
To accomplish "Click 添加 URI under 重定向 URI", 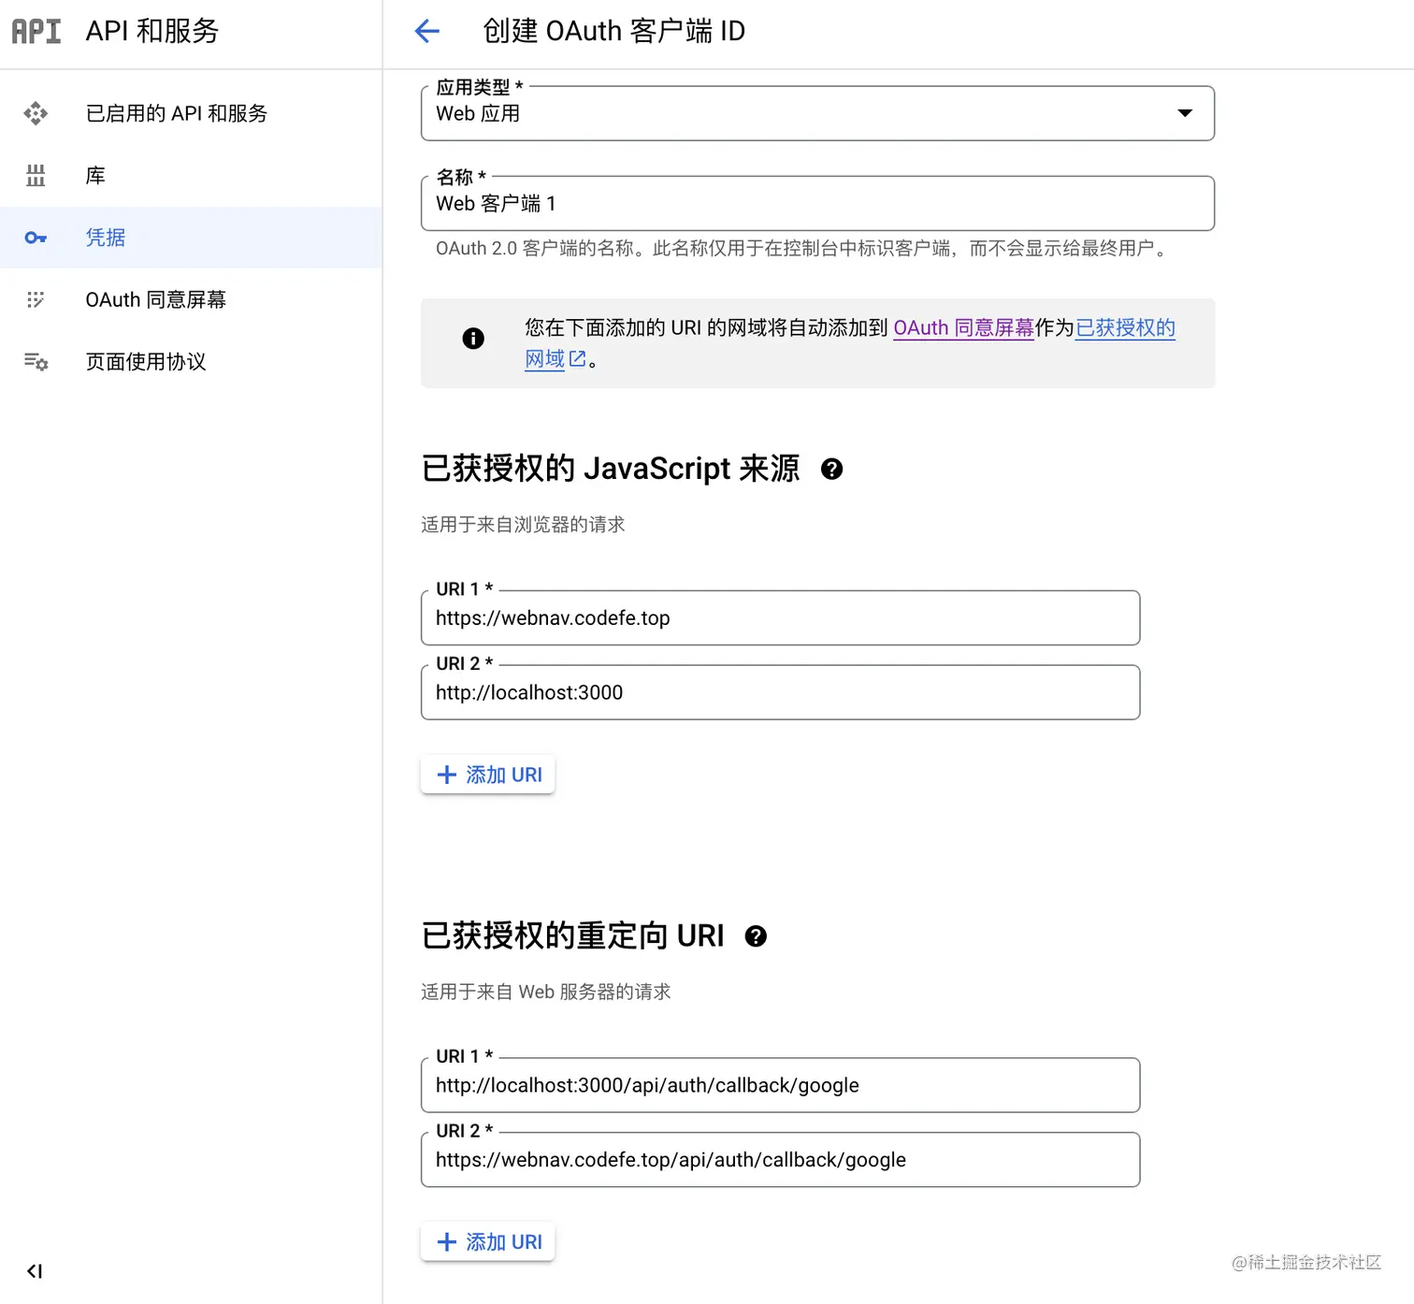I will 487,1241.
